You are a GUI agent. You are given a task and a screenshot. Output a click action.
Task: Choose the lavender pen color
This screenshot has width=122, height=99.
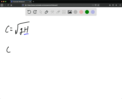point(93,12)
